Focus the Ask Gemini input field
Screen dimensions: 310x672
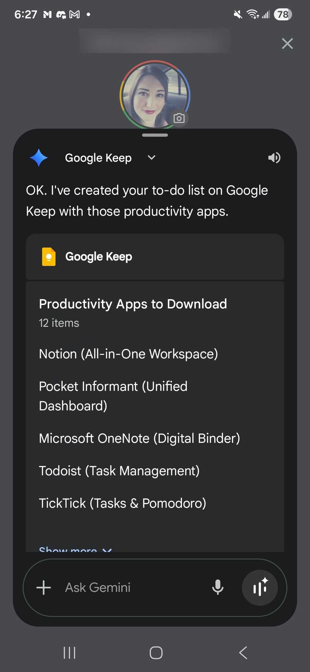pyautogui.click(x=129, y=587)
